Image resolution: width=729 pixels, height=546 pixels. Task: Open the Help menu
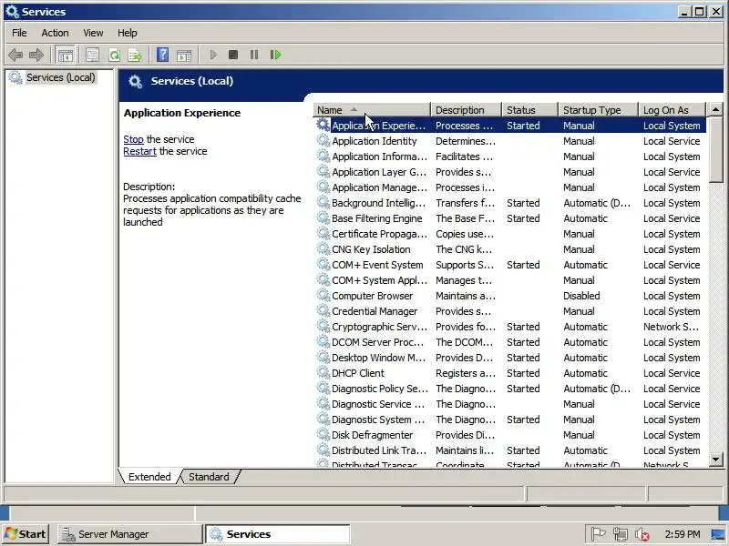pos(127,33)
